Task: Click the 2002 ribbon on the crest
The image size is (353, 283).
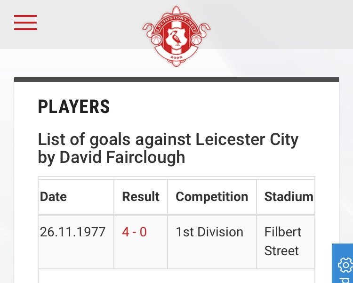Action: coord(176,57)
